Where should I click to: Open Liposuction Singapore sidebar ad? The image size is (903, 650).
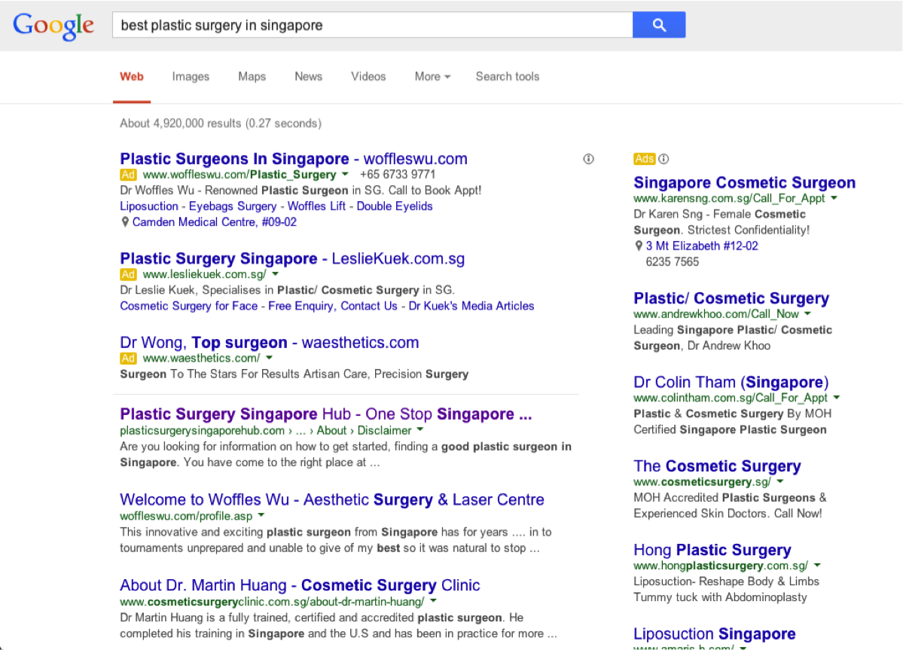pos(714,634)
